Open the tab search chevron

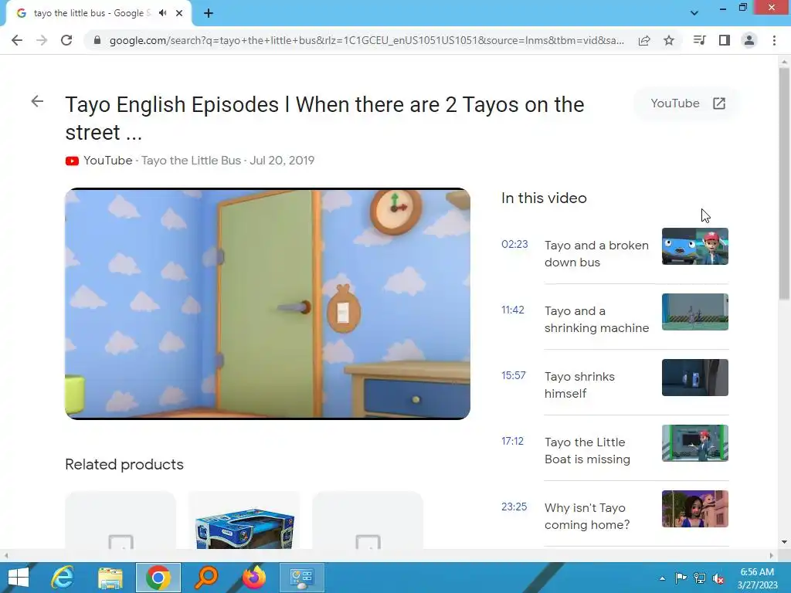pos(694,13)
